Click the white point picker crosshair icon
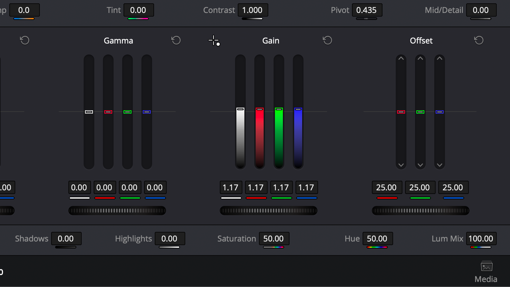 [213, 41]
